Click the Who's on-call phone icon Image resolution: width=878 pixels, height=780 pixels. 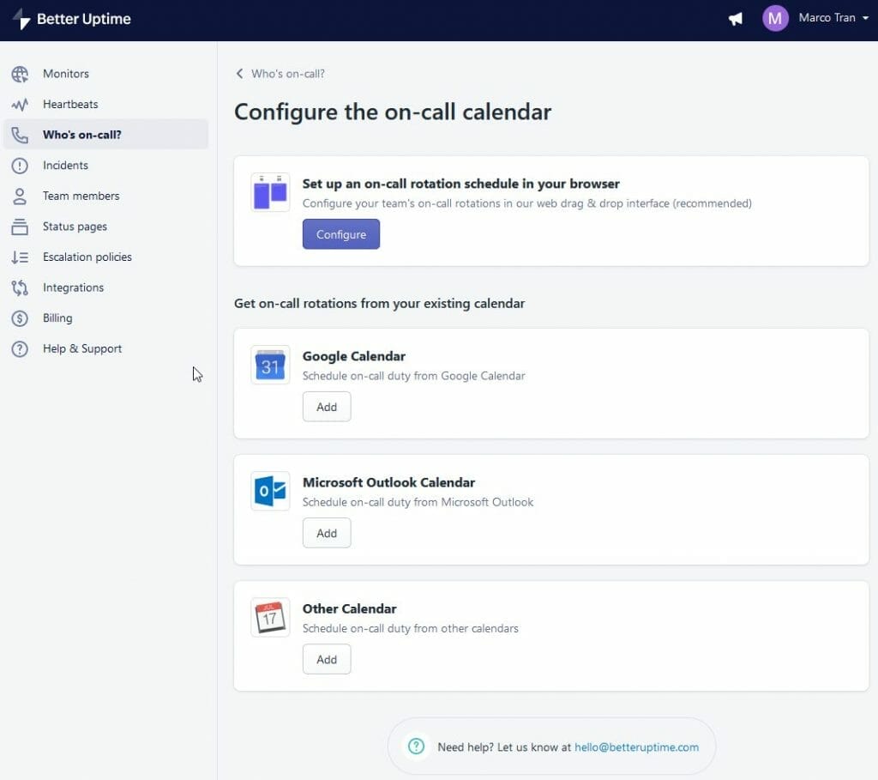click(20, 135)
